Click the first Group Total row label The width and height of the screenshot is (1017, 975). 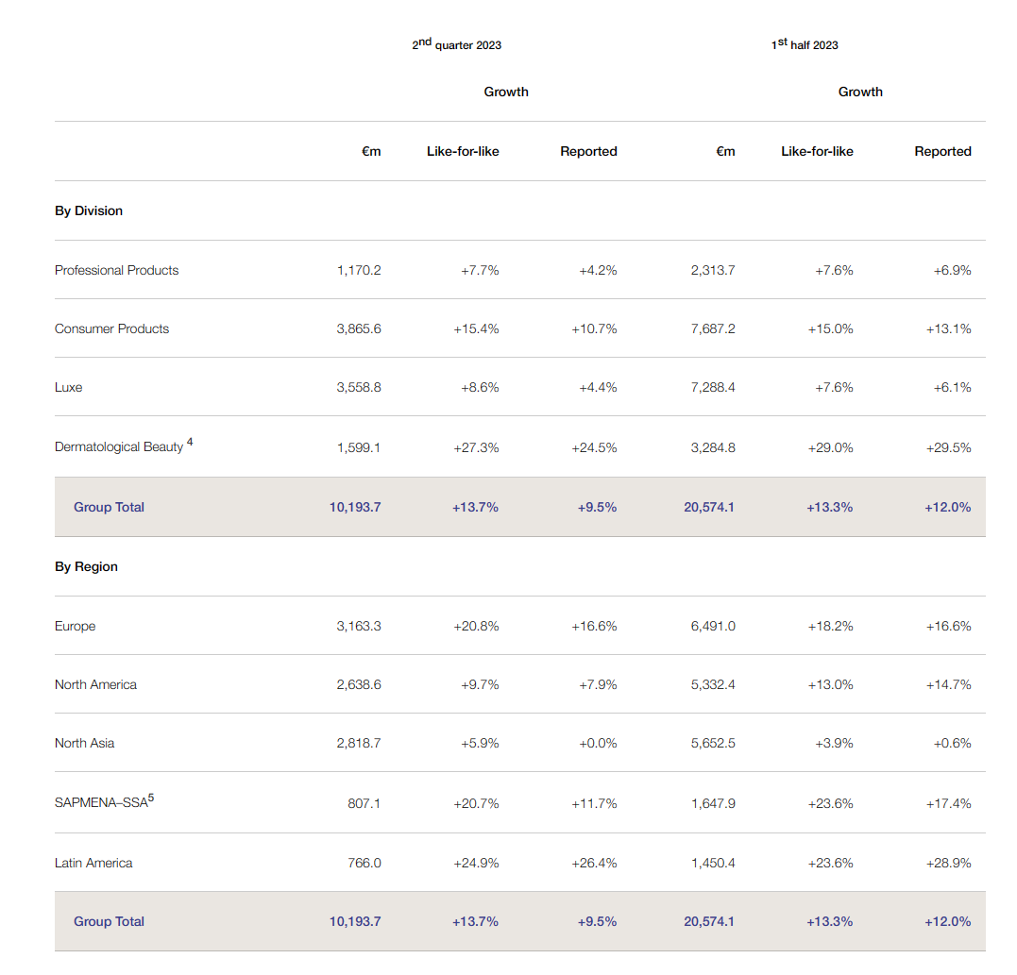(x=109, y=507)
